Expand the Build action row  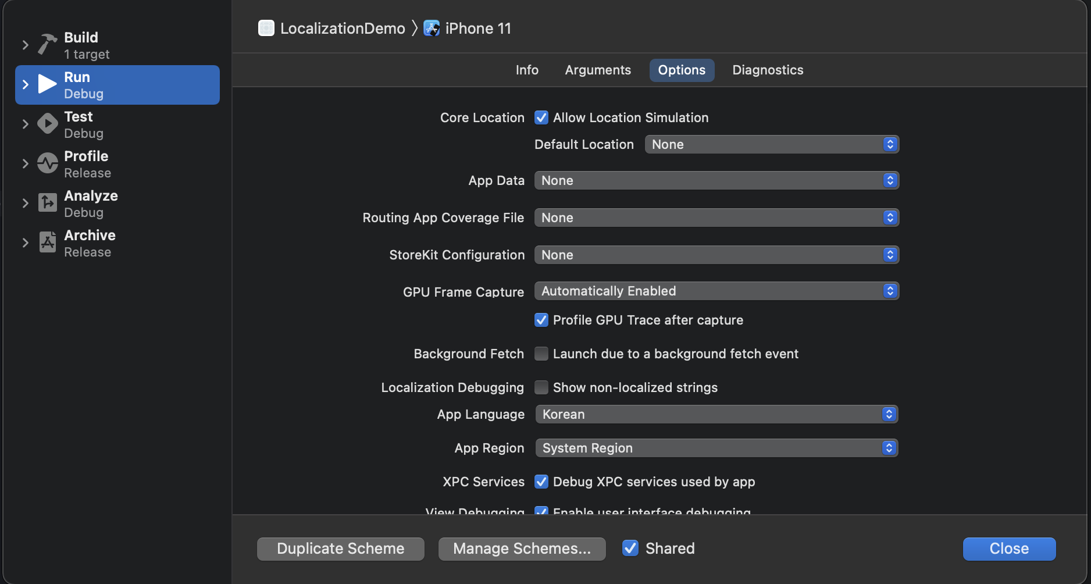point(25,45)
